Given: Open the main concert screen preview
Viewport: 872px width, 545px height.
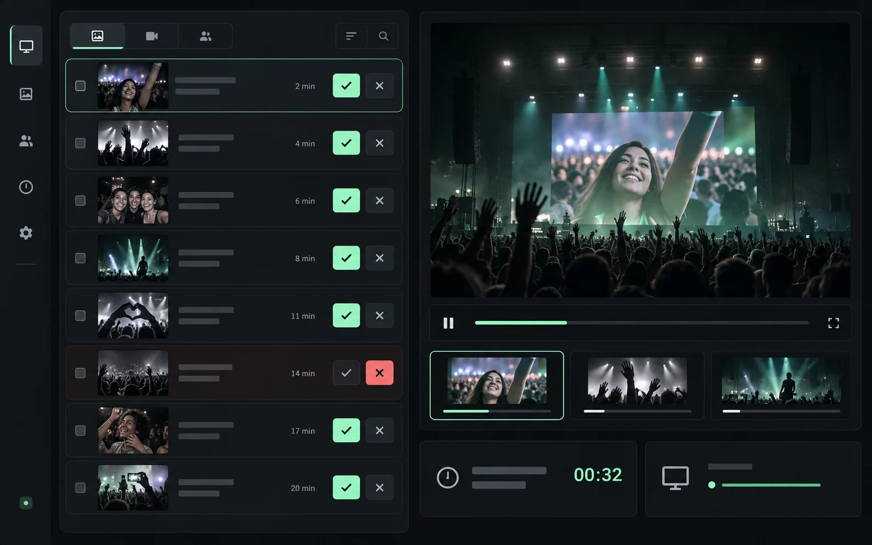Looking at the screenshot, I should coord(641,160).
